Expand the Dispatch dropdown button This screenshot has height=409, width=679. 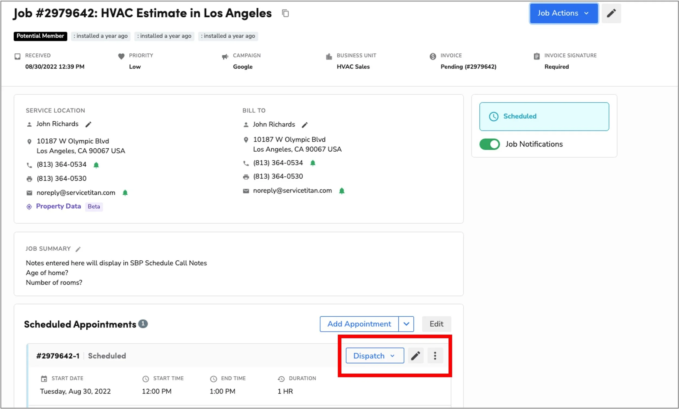[x=374, y=355]
